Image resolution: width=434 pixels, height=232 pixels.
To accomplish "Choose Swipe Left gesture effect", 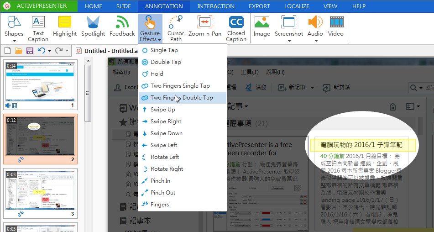I will pyautogui.click(x=183, y=145).
